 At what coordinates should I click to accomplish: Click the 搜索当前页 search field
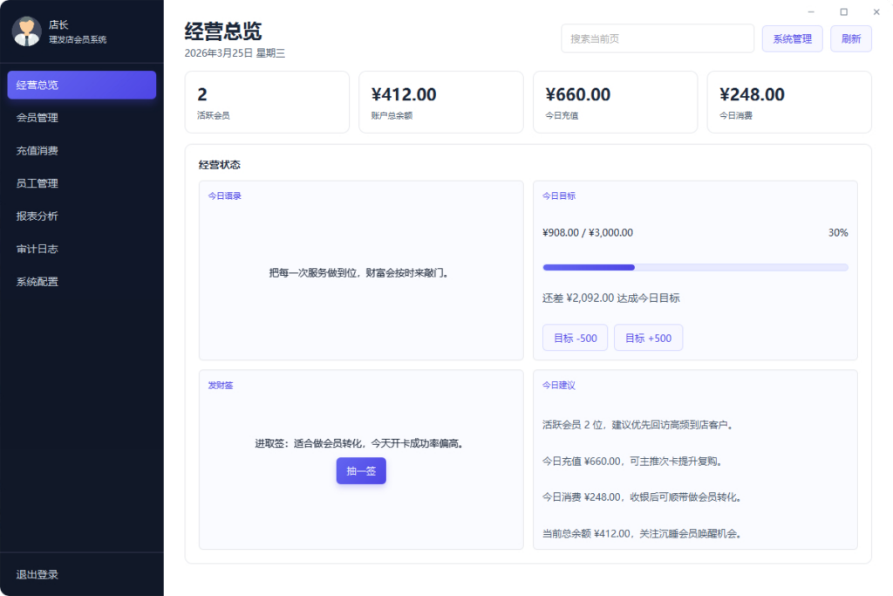point(657,38)
